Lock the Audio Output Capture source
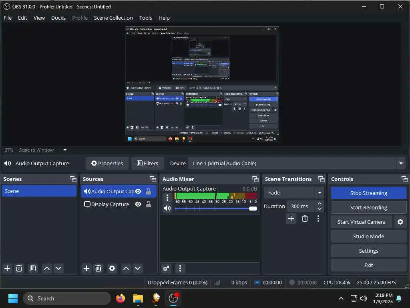Image resolution: width=410 pixels, height=308 pixels. (149, 191)
